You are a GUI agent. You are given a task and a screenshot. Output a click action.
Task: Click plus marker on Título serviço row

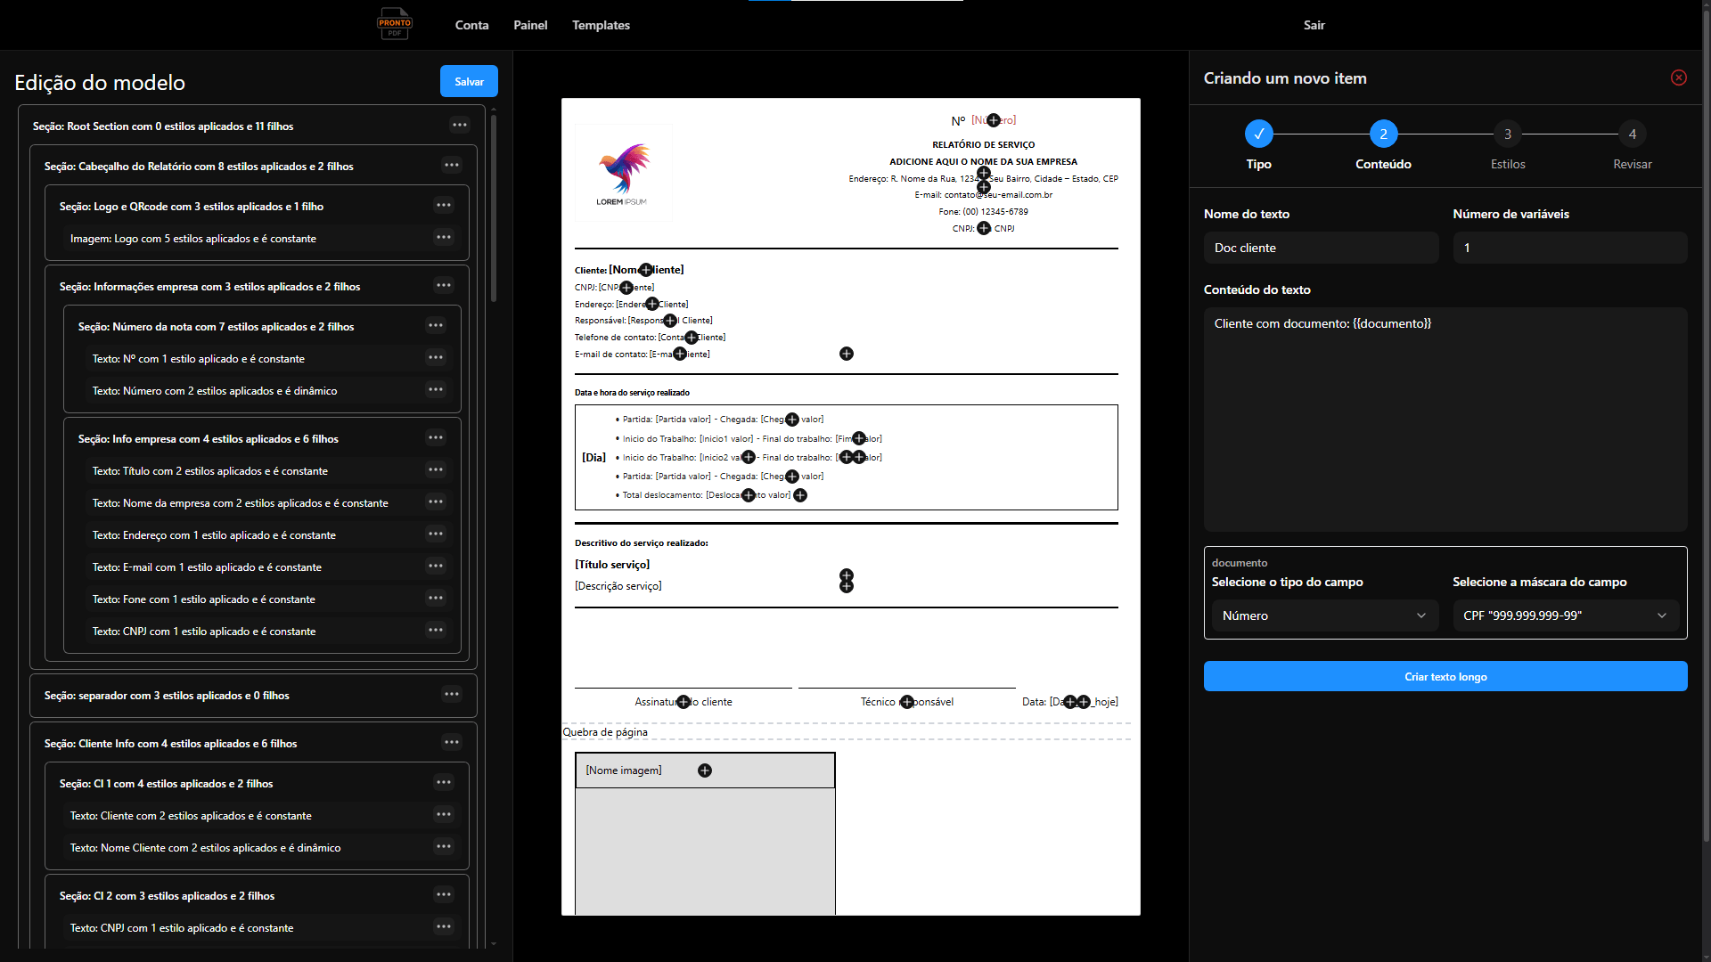[x=846, y=575]
